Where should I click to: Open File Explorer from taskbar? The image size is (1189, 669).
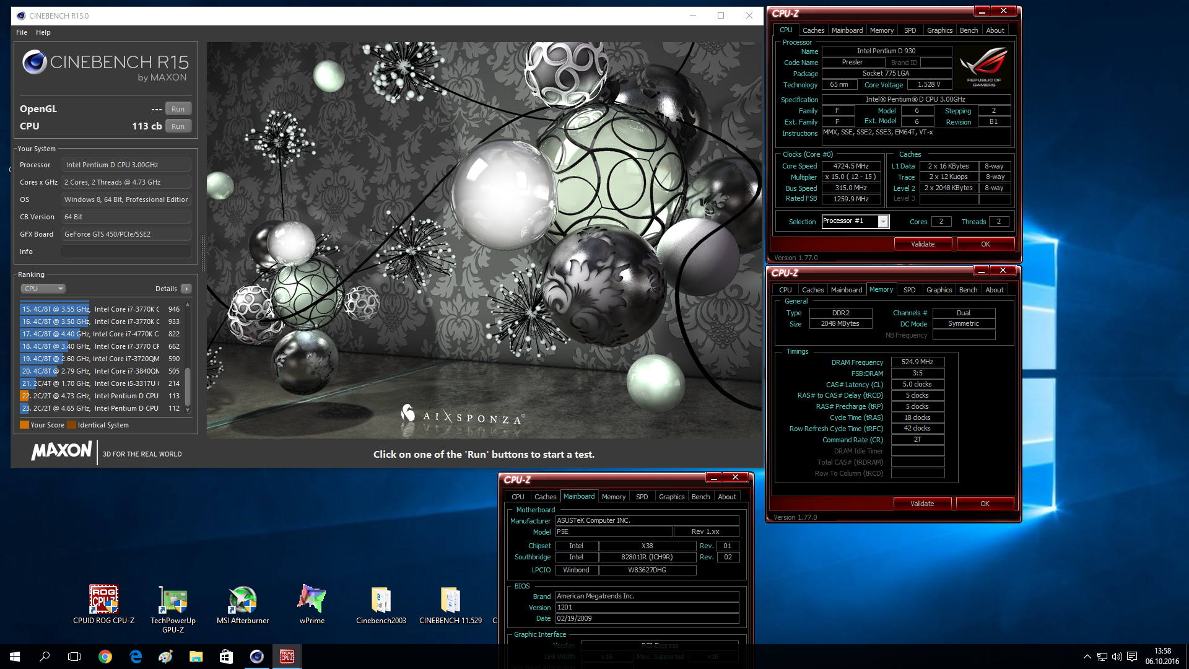click(x=196, y=657)
